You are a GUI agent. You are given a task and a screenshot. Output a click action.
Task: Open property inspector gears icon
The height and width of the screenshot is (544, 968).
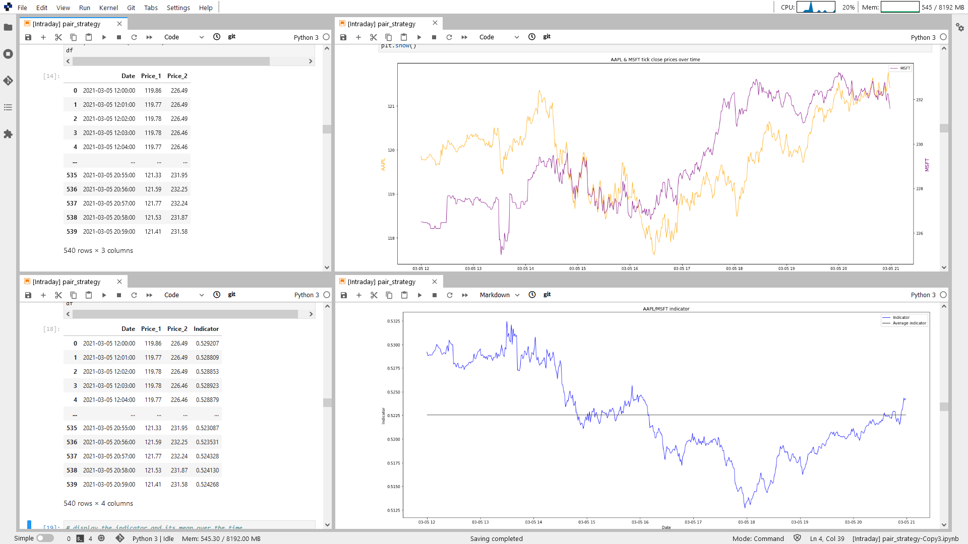pos(959,27)
